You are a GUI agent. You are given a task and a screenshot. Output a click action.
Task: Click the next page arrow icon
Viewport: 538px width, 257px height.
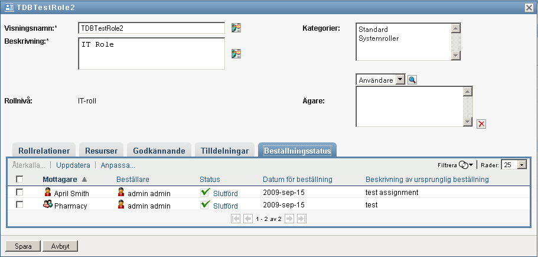pyautogui.click(x=289, y=219)
